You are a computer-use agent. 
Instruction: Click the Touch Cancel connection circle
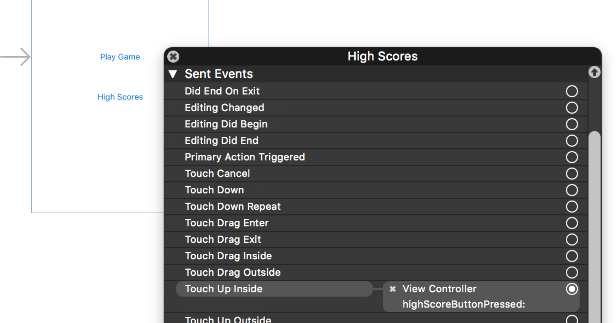572,174
